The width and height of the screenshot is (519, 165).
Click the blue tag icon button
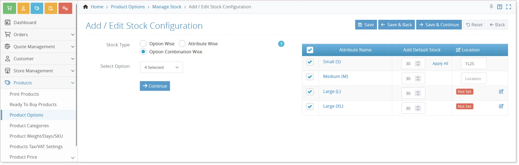click(x=37, y=8)
